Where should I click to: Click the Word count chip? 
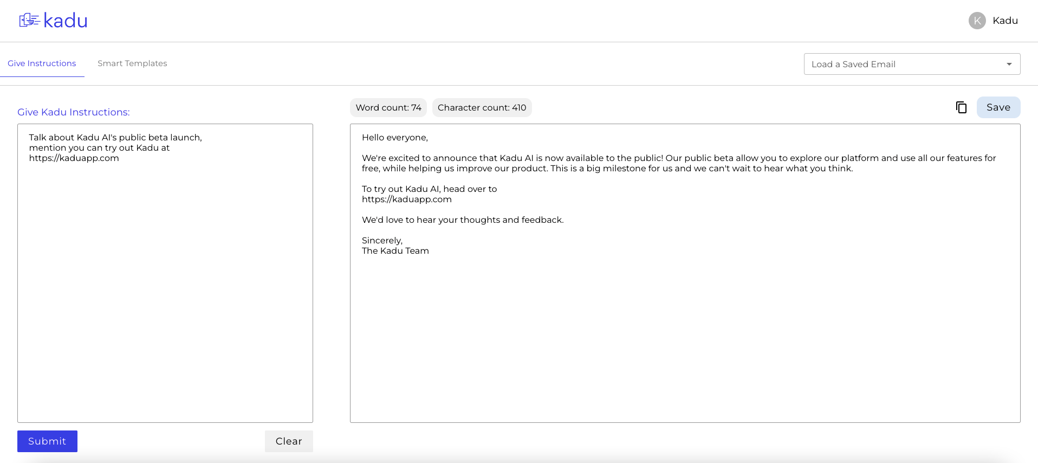[x=388, y=107]
